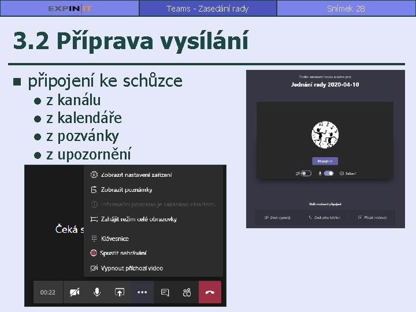Viewport: 416px width, 312px height.
Task: Click slide title 3.2 Příprava vysílání
Action: [x=131, y=40]
